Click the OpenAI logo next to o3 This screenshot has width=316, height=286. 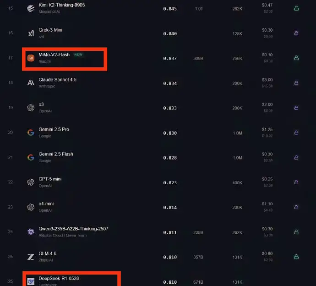click(31, 108)
